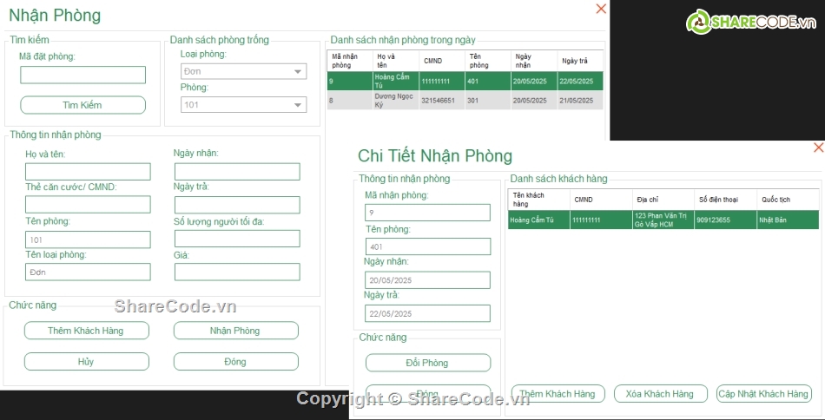Click the Cập Nhật Khách Hàng button
825x420 pixels.
pyautogui.click(x=764, y=394)
